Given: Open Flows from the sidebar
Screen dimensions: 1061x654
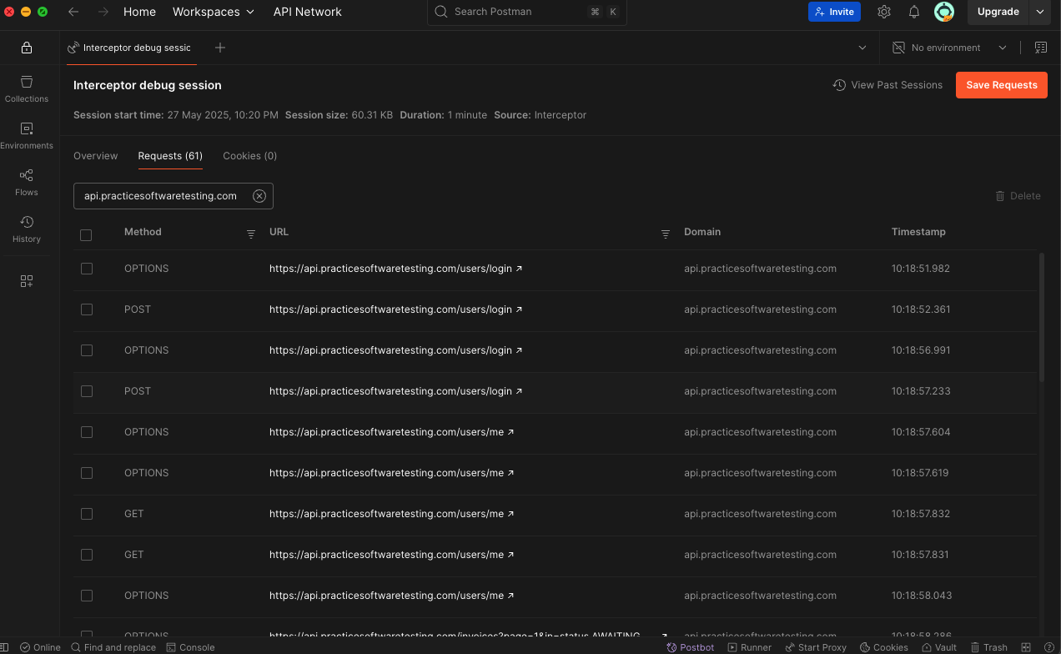Looking at the screenshot, I should point(27,182).
